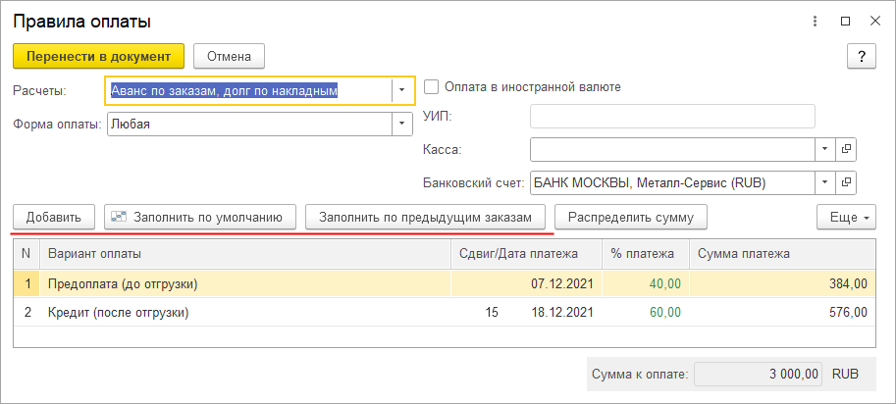Expand the Форма оплаты dropdown
The height and width of the screenshot is (404, 896).
click(401, 125)
